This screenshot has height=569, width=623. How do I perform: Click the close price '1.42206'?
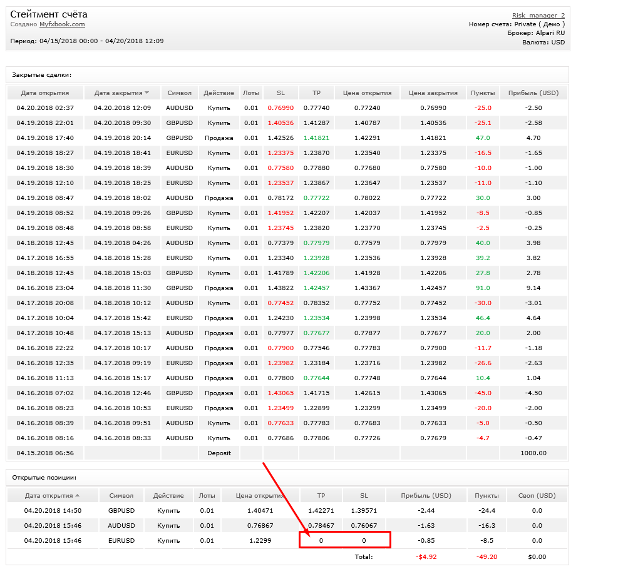[433, 273]
